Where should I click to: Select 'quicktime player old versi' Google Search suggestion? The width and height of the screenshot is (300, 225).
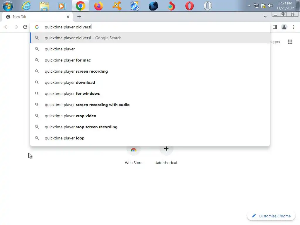click(150, 38)
